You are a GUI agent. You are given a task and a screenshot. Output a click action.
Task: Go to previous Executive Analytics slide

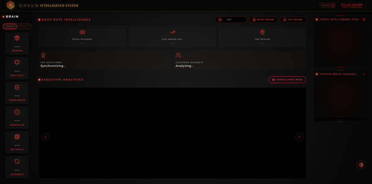point(45,137)
